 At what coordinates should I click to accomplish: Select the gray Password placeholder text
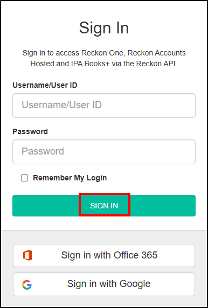coord(43,151)
